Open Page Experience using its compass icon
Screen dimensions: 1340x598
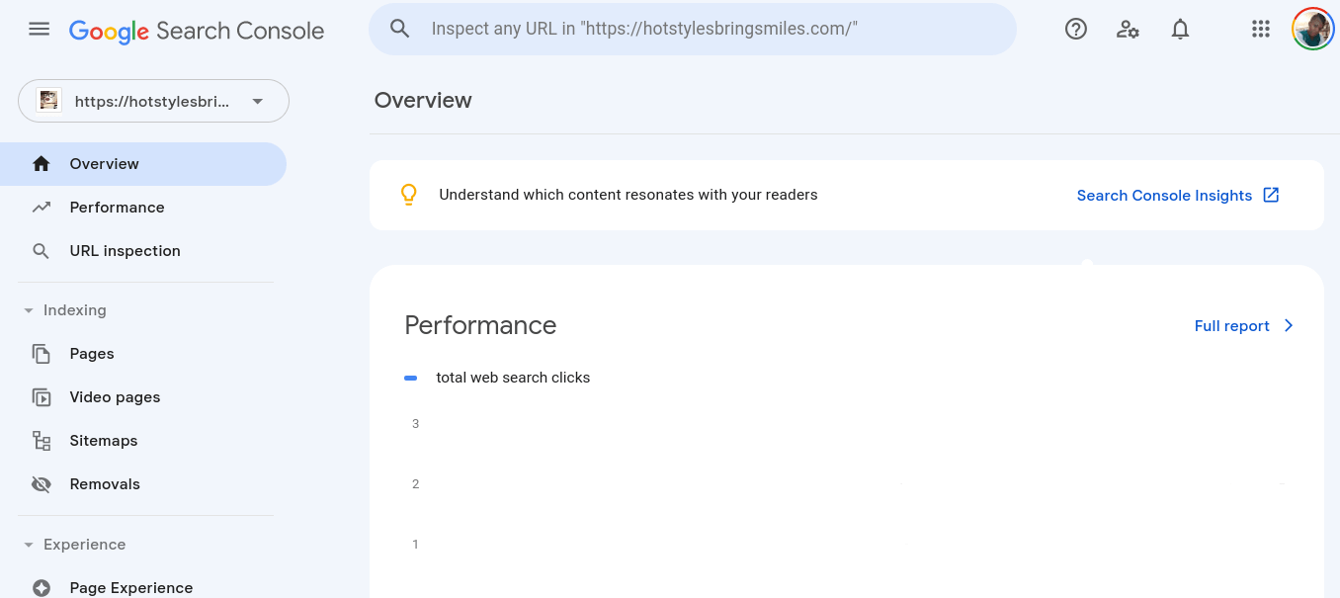[41, 587]
